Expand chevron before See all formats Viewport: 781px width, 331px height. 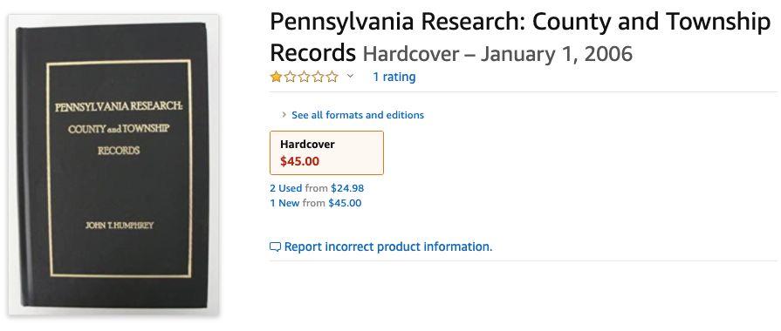(284, 115)
